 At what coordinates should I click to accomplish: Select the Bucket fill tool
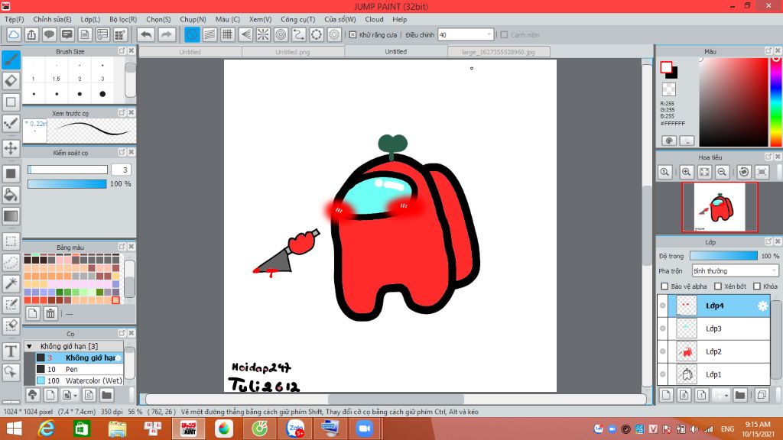(11, 195)
